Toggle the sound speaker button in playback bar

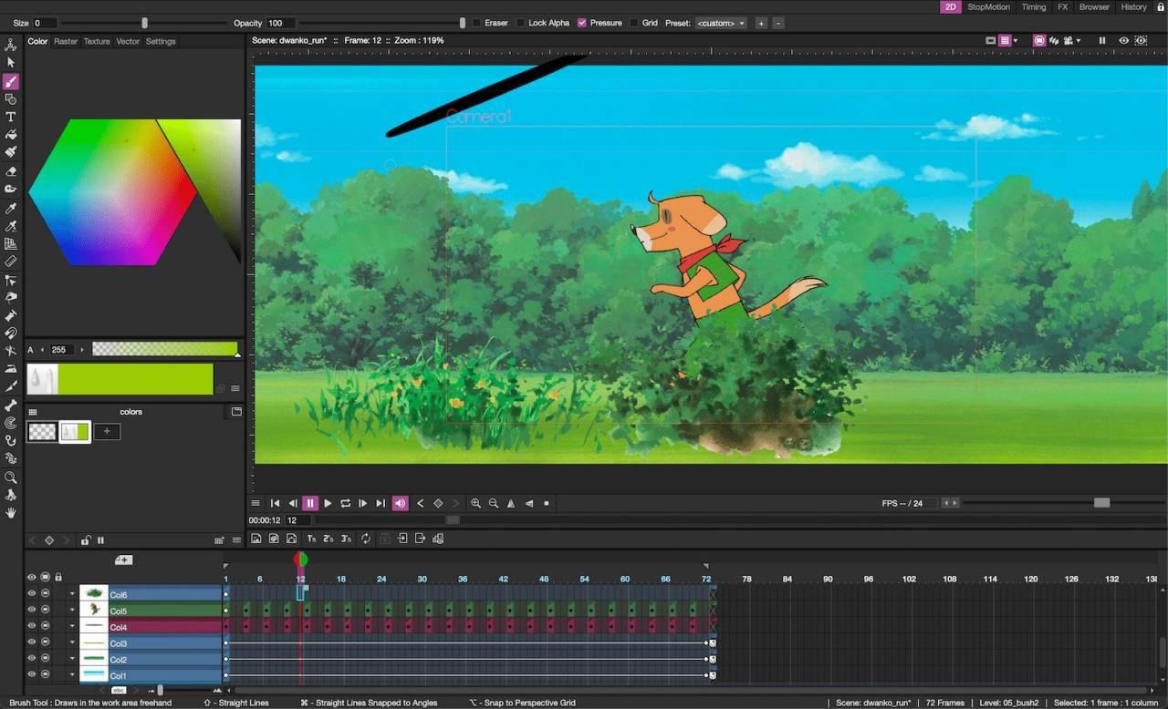[x=400, y=503]
